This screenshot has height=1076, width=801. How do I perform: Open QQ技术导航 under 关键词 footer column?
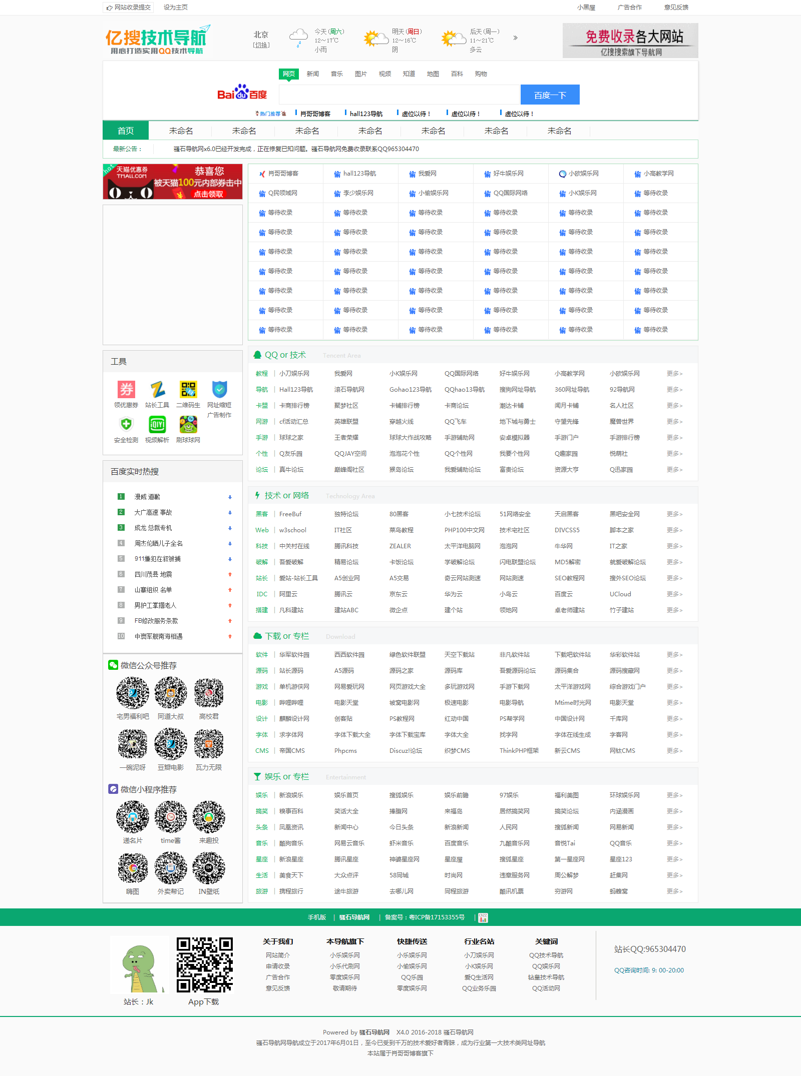pyautogui.click(x=546, y=955)
